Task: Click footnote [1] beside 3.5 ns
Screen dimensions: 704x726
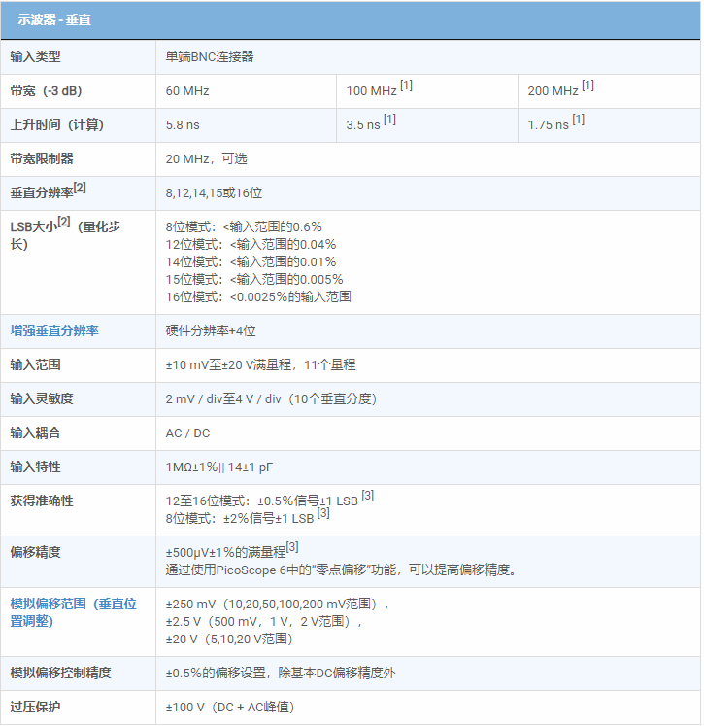Action: [x=389, y=121]
